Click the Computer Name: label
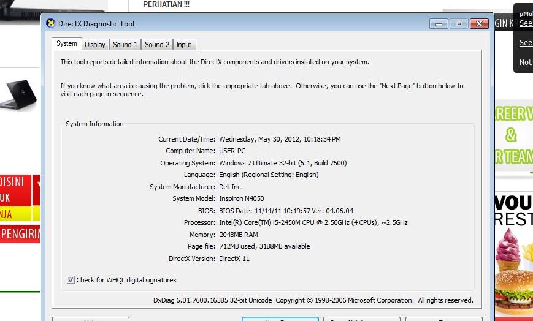Screen dimensions: 533x321 [x=190, y=151]
